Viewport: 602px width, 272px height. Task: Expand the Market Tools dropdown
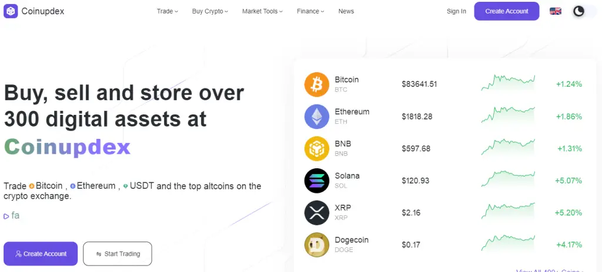(262, 11)
